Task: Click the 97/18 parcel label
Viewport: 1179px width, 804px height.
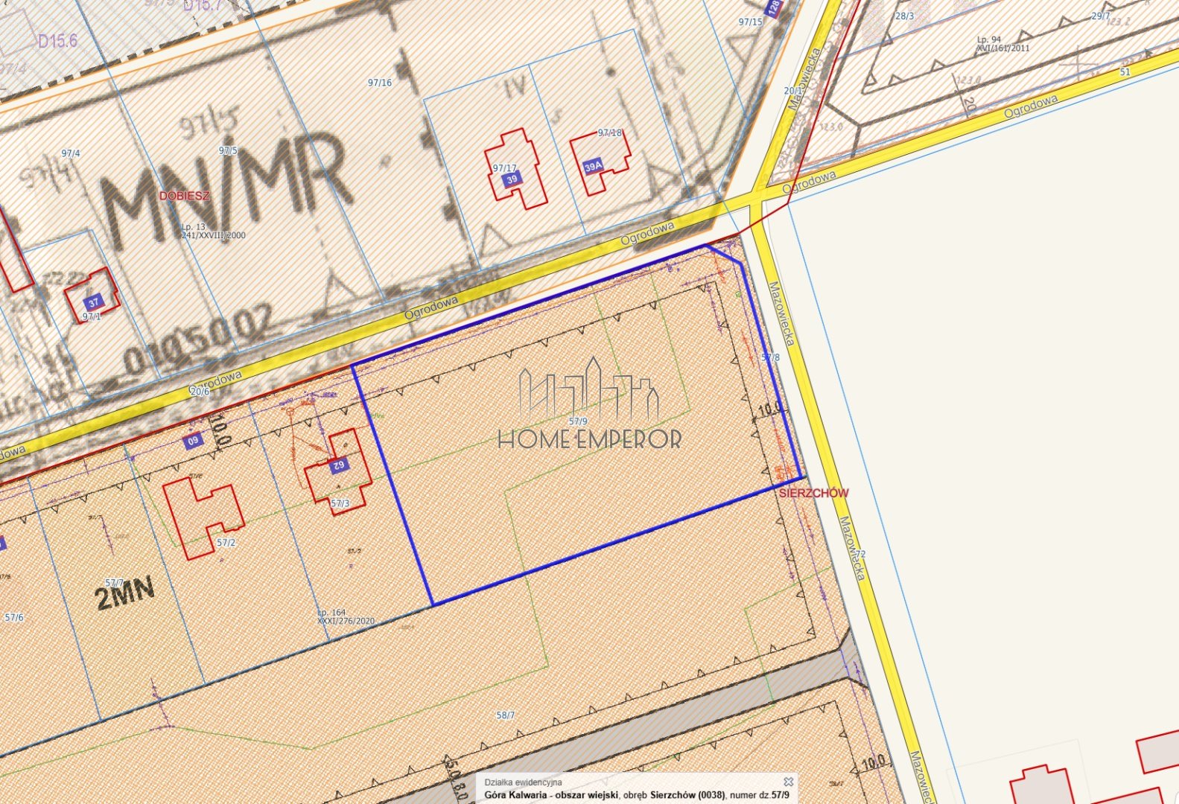Action: 609,133
